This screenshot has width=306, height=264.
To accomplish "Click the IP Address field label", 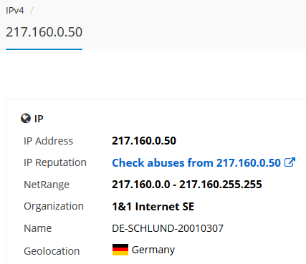I will coord(48,141).
